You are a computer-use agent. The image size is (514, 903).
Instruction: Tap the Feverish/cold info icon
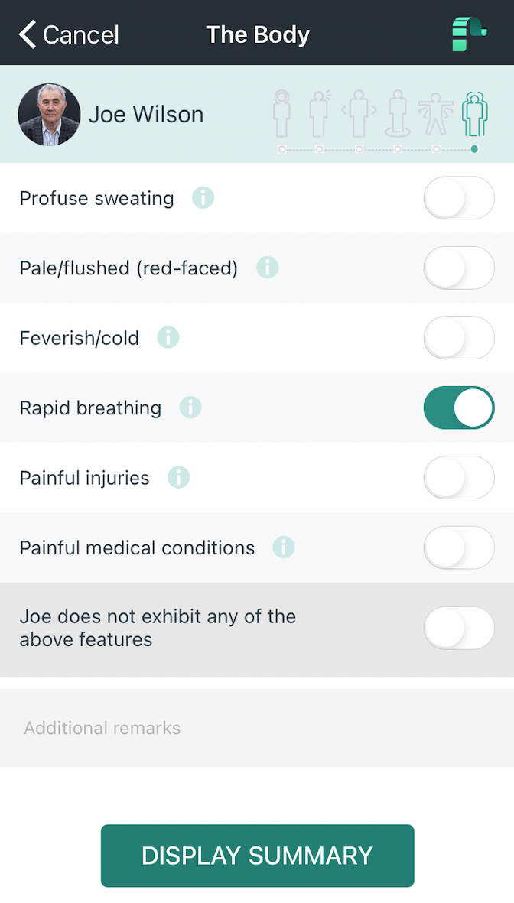[168, 337]
